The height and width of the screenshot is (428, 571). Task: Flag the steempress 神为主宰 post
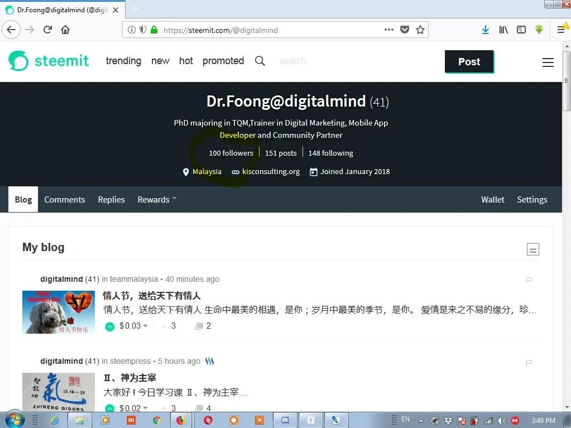point(529,363)
